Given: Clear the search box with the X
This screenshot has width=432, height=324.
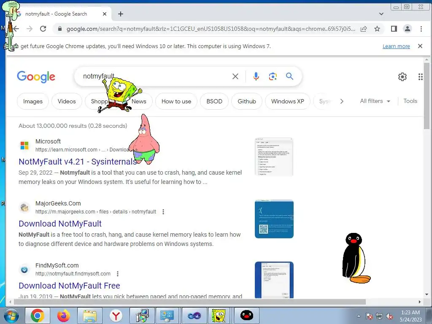Looking at the screenshot, I should 235,76.
